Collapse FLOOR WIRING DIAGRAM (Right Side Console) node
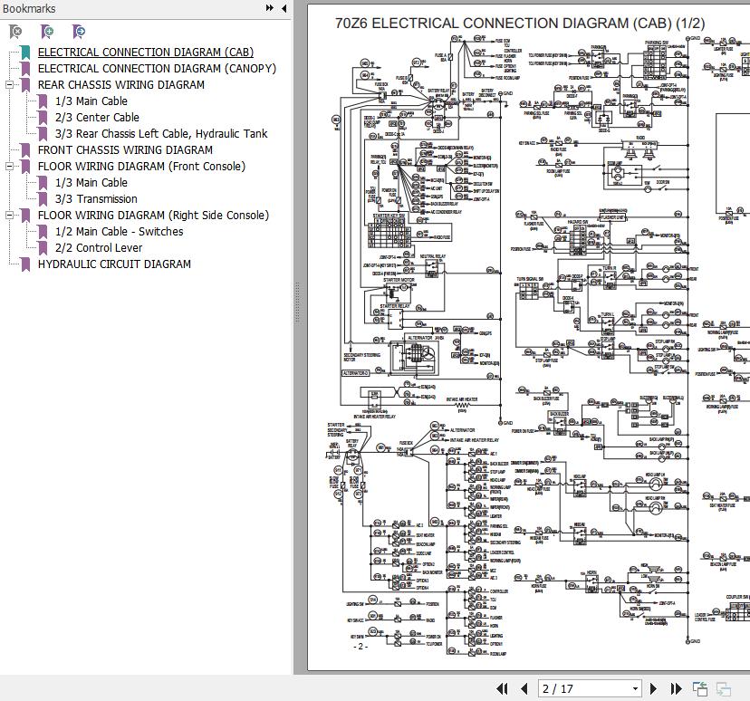The image size is (750, 701). 9,216
